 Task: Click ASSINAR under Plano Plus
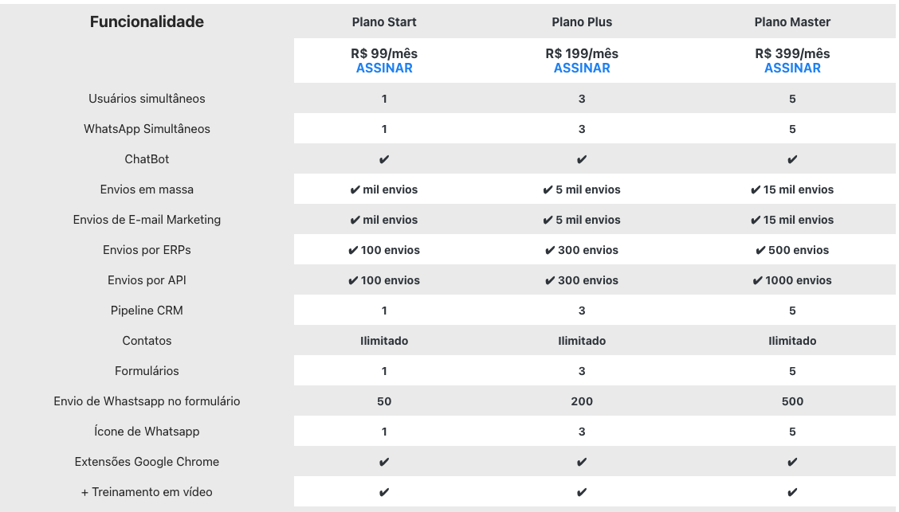click(x=582, y=68)
